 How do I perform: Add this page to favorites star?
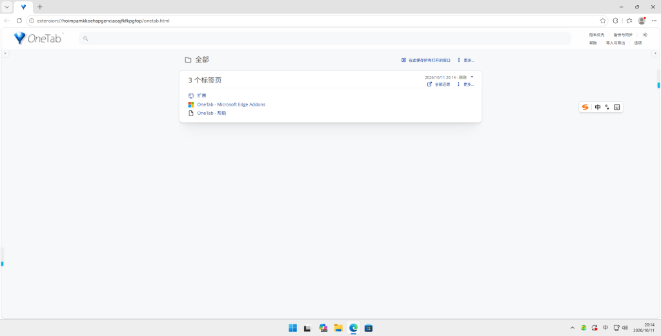(603, 21)
